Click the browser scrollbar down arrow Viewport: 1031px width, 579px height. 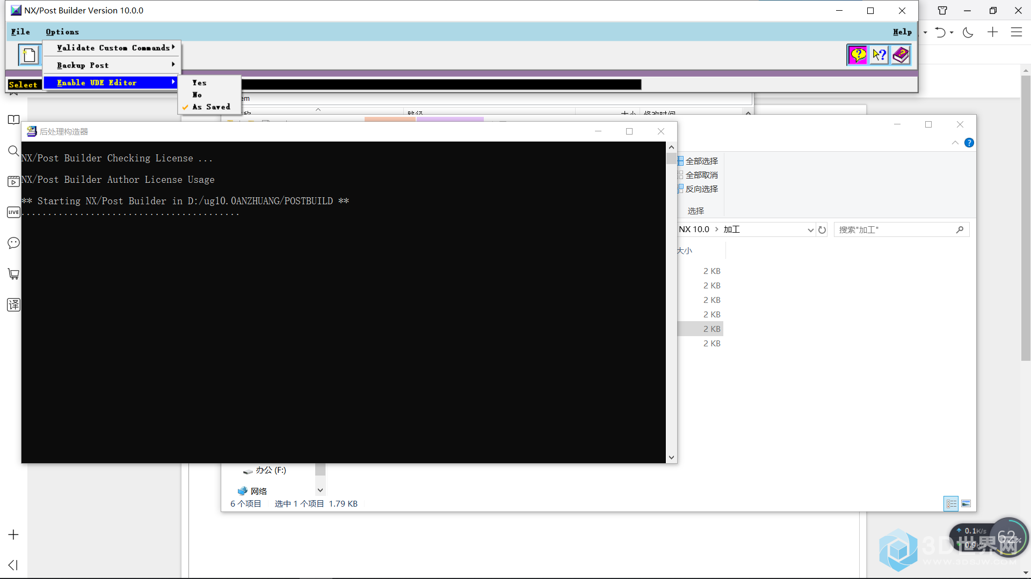1026,573
